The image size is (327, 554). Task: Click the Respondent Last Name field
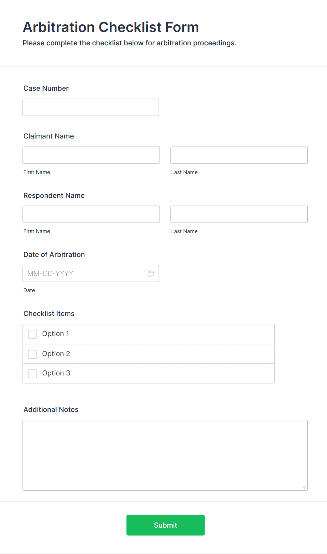point(239,214)
